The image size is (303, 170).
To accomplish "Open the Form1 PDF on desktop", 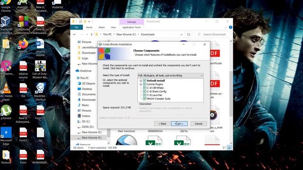I will pos(23,135).
